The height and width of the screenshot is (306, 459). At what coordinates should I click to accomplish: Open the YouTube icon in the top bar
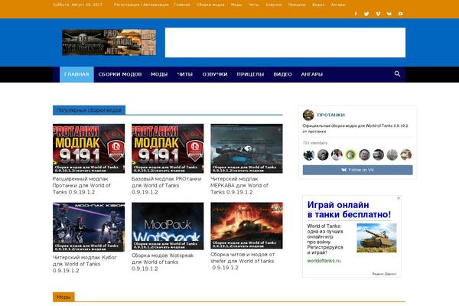point(400,14)
